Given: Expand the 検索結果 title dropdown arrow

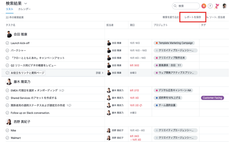Looking at the screenshot, I should [x=26, y=3].
